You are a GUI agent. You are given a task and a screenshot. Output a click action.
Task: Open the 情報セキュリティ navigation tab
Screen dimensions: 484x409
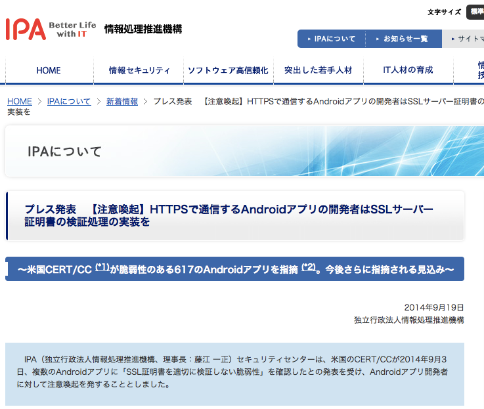(x=139, y=70)
